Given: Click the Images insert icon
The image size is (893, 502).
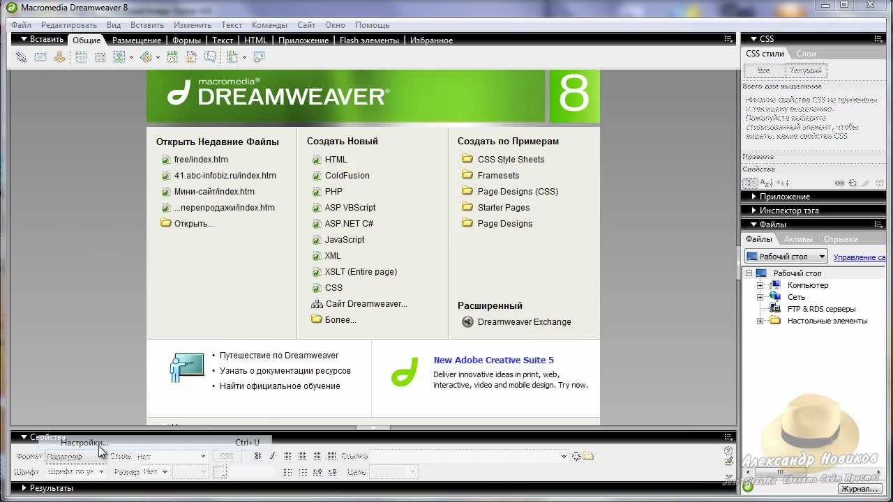Looking at the screenshot, I should 120,57.
